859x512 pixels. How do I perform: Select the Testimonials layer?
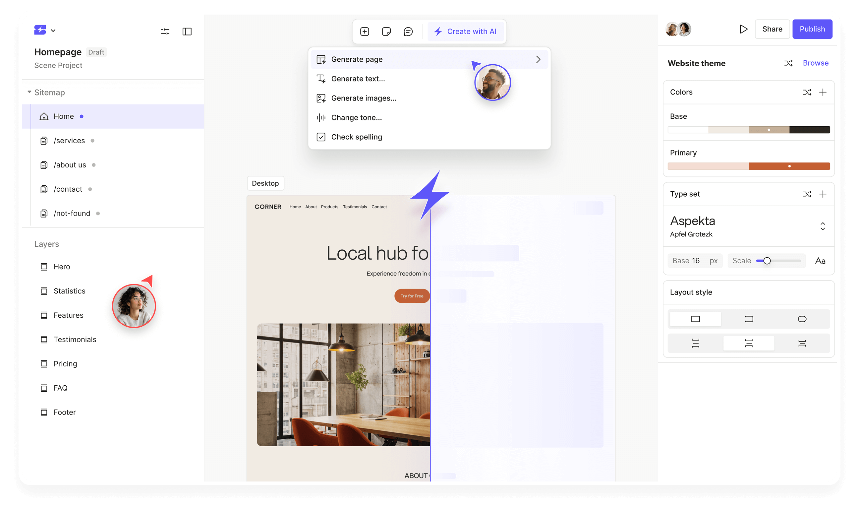click(x=69, y=340)
